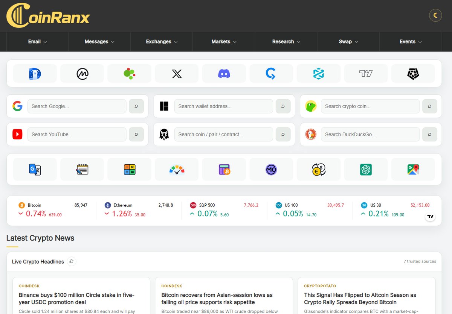Focus the Search crypto coin field

(x=370, y=106)
